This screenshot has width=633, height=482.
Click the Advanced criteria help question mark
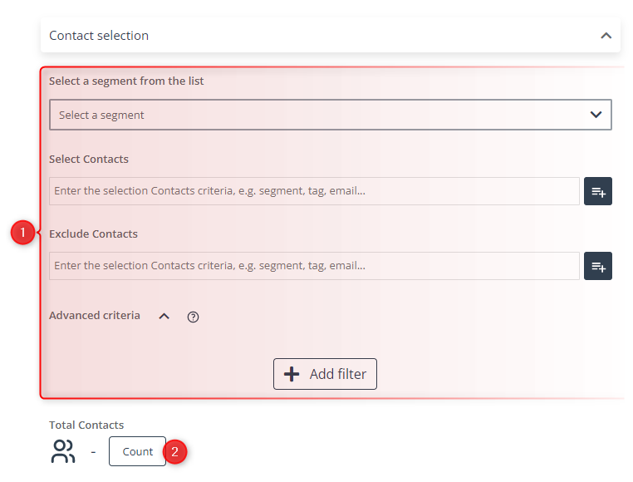tap(193, 317)
